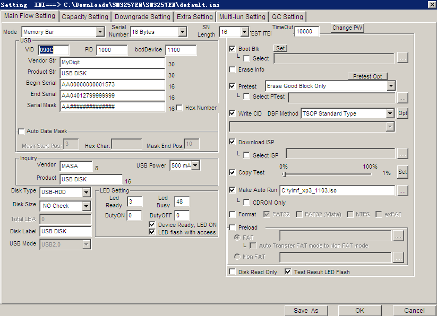Click the bcdDevice input field

181,50
